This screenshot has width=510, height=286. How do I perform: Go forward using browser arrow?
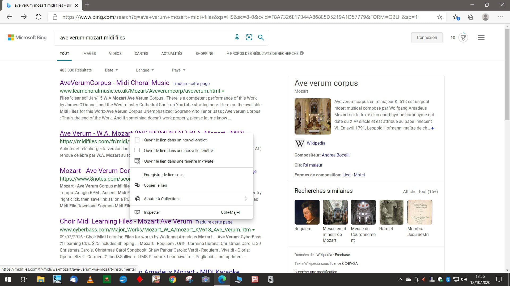(x=24, y=17)
